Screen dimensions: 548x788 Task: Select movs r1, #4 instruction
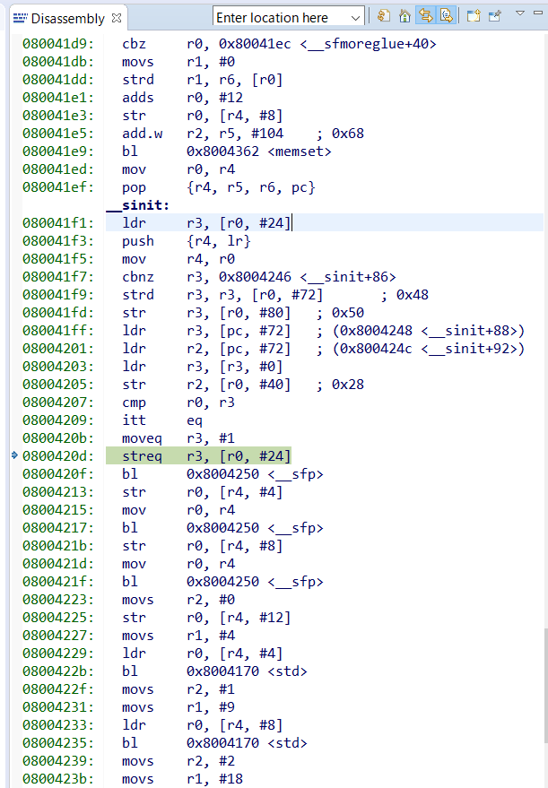178,636
